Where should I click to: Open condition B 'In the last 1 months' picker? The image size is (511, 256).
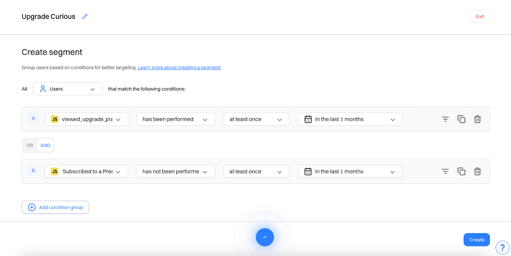(350, 172)
